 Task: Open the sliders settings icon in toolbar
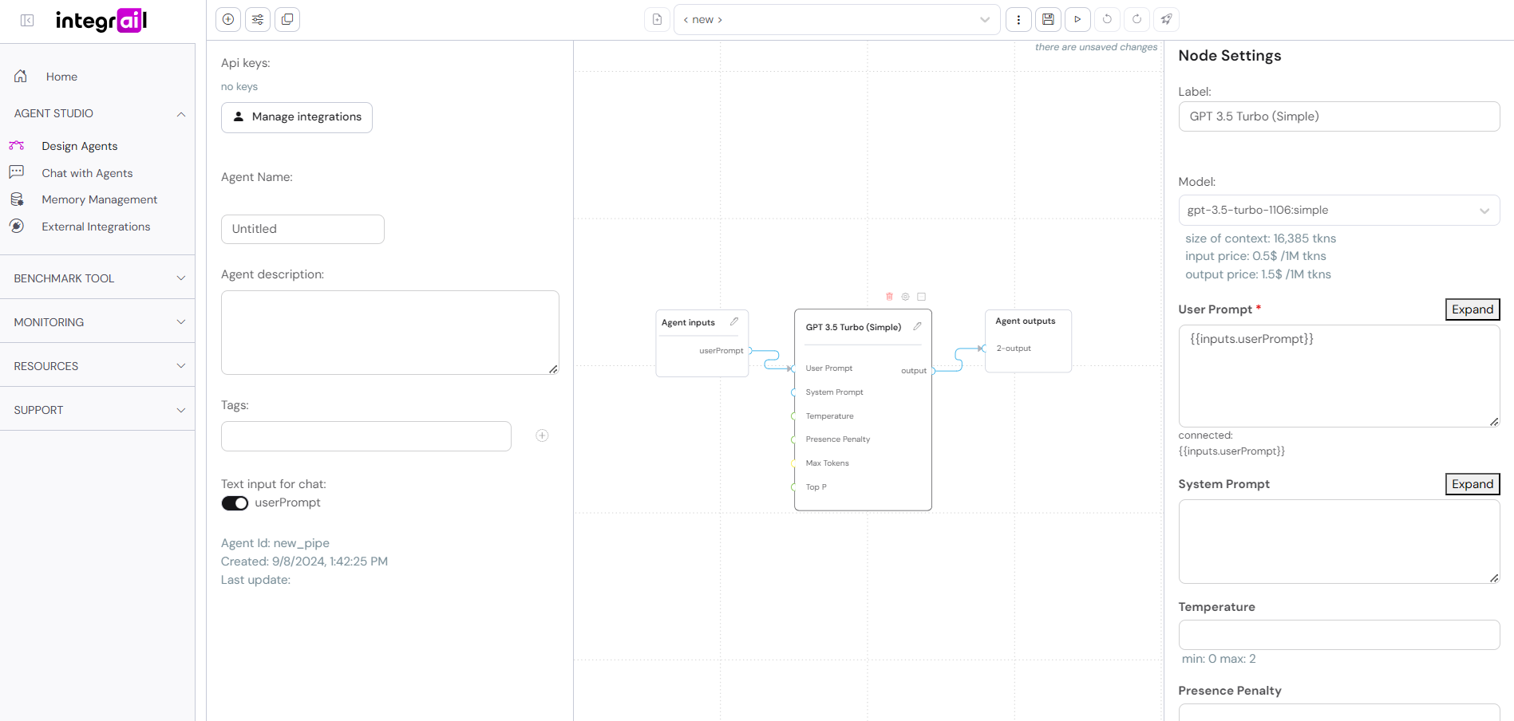pos(258,19)
